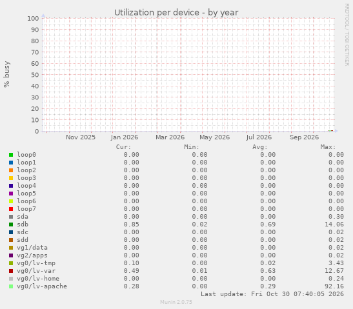The height and width of the screenshot is (309, 353).
Task: Click the Last update timestamp
Action: point(272,294)
